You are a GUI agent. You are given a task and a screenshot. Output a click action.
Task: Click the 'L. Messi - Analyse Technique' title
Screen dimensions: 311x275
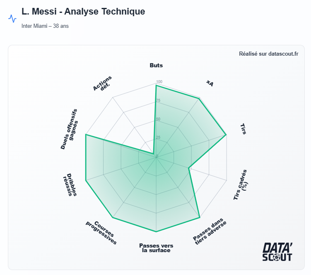tap(83, 11)
